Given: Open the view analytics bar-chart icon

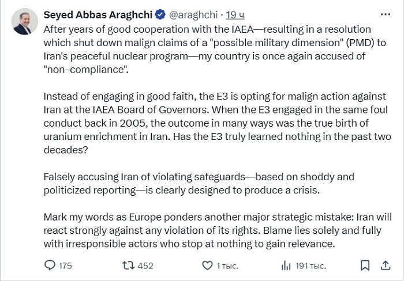Looking at the screenshot, I should click(x=286, y=265).
